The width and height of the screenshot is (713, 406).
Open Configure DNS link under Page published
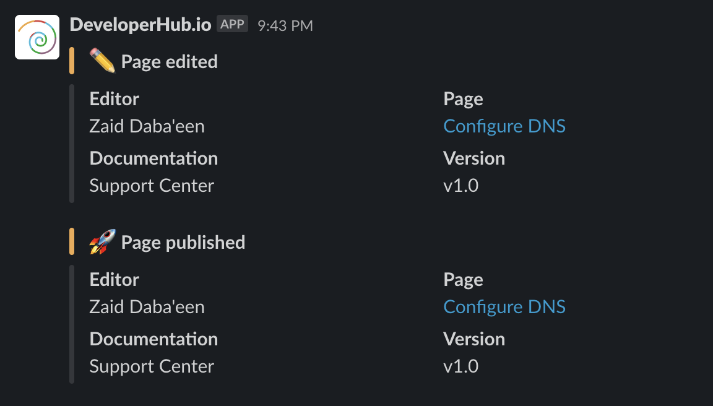pos(504,307)
